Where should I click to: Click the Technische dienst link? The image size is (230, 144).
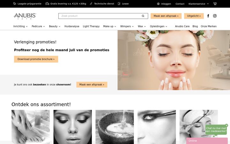point(104,4)
